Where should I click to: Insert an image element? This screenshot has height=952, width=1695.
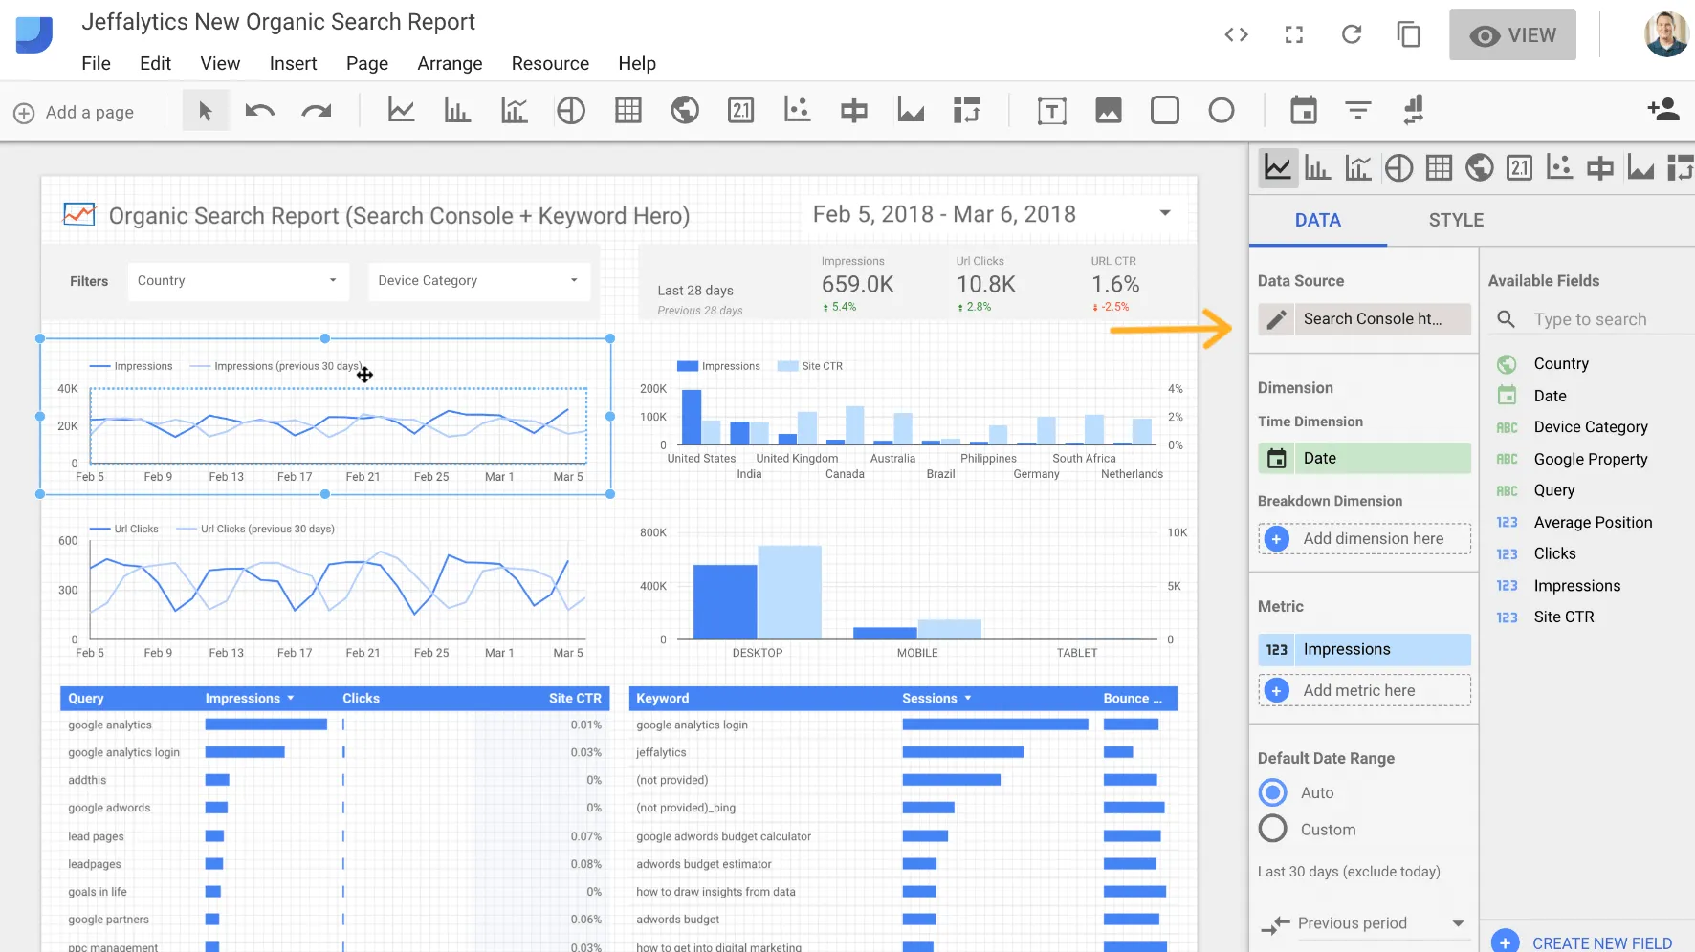tap(1109, 111)
